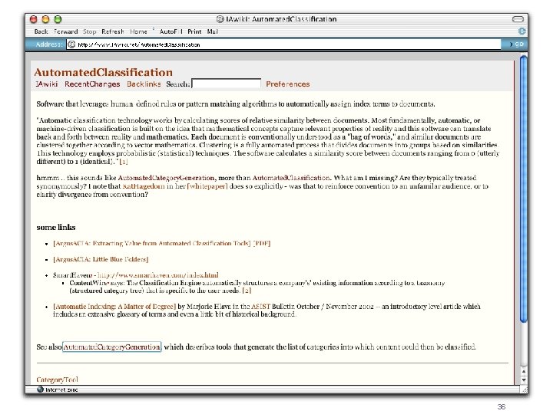Click the window title IAwiki: AutomatedClassification
The height and width of the screenshot is (414, 553).
coord(281,19)
